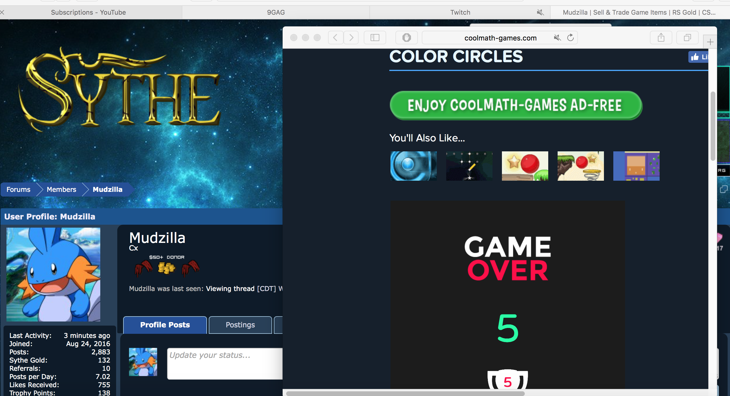The width and height of the screenshot is (730, 396).
Task: Open the ad blocker shield icon
Action: click(407, 38)
